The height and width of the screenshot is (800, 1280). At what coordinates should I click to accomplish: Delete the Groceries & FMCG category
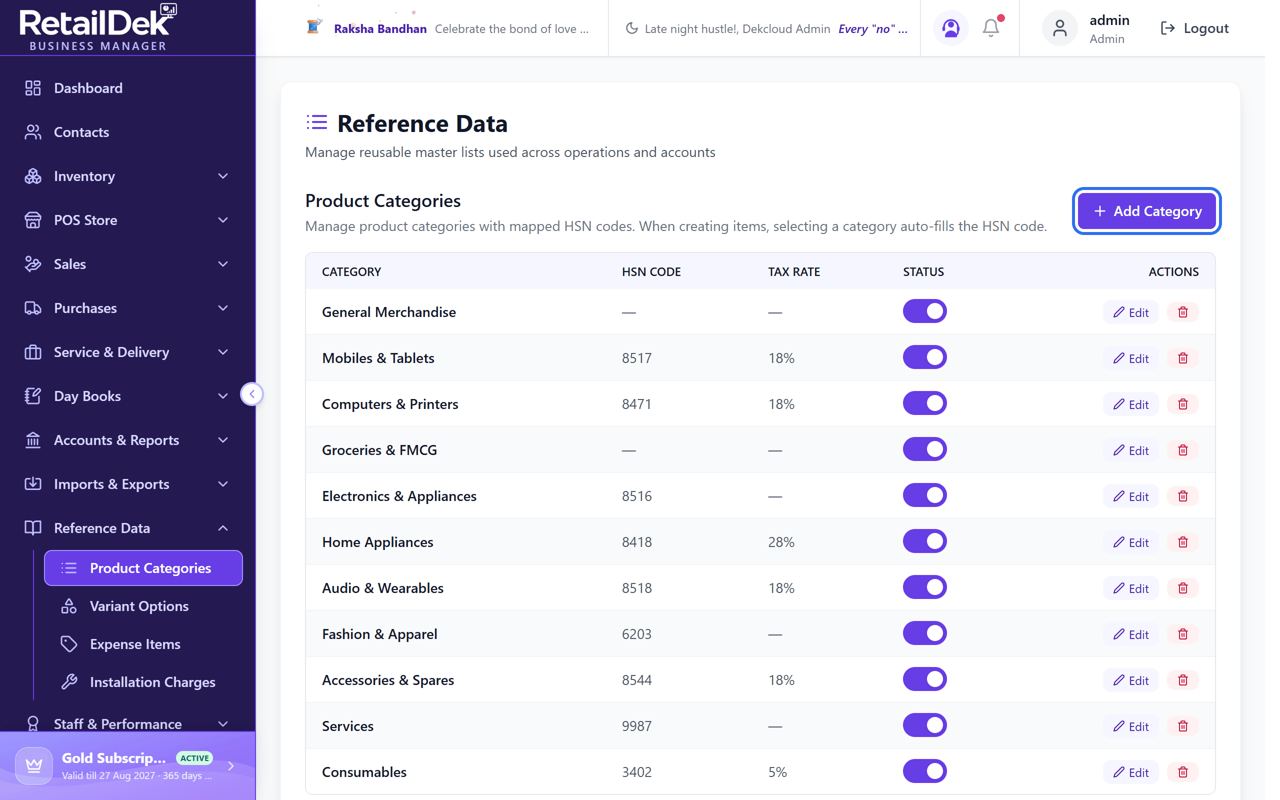(x=1182, y=450)
